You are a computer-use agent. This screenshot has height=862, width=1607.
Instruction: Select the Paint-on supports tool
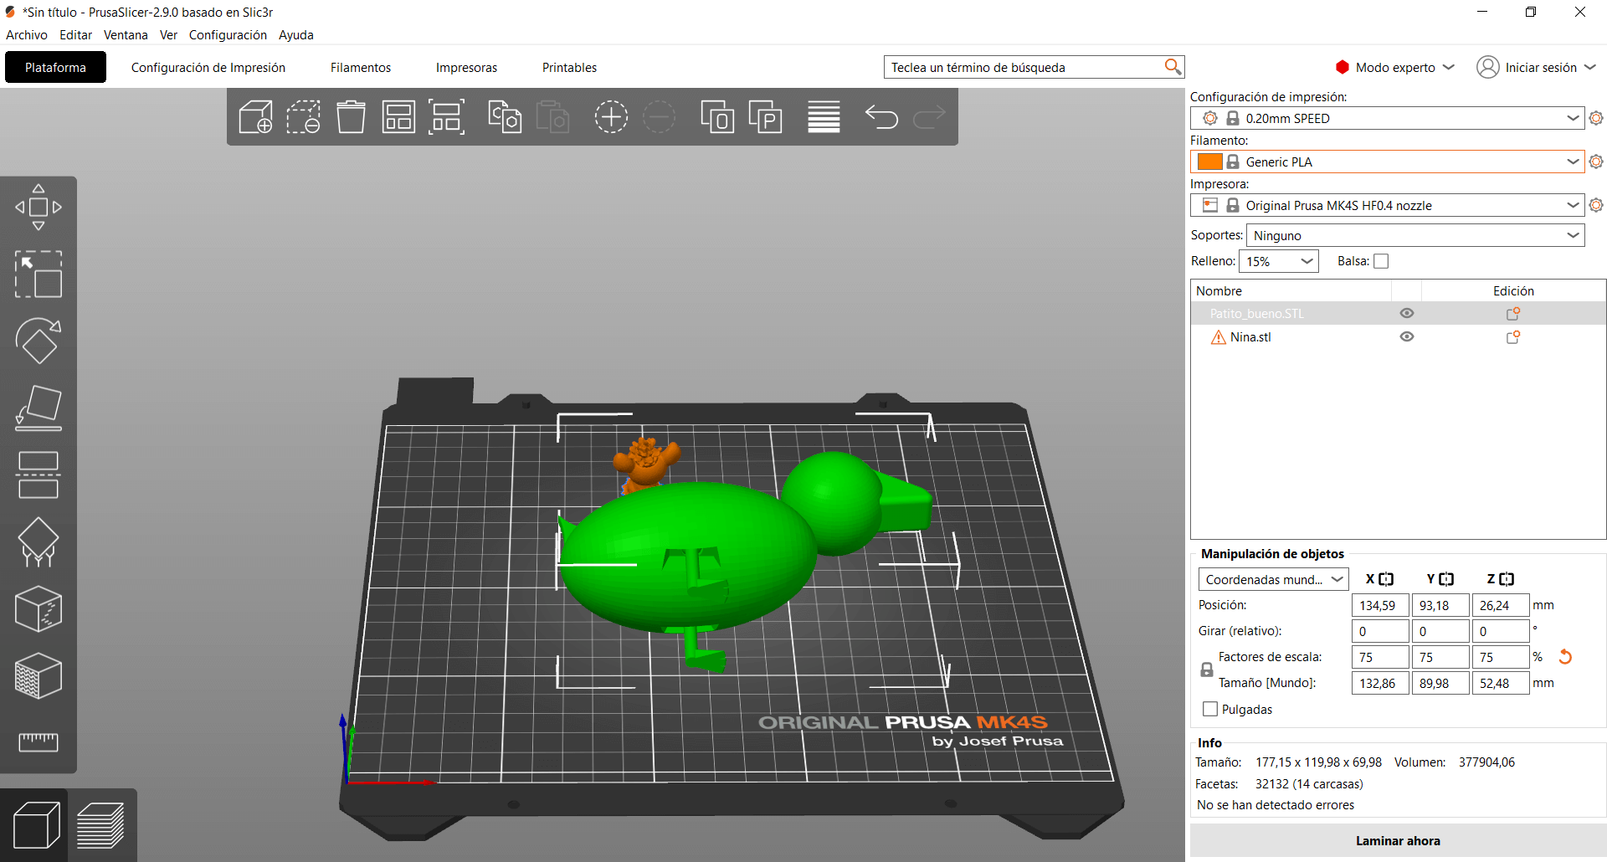coord(39,542)
